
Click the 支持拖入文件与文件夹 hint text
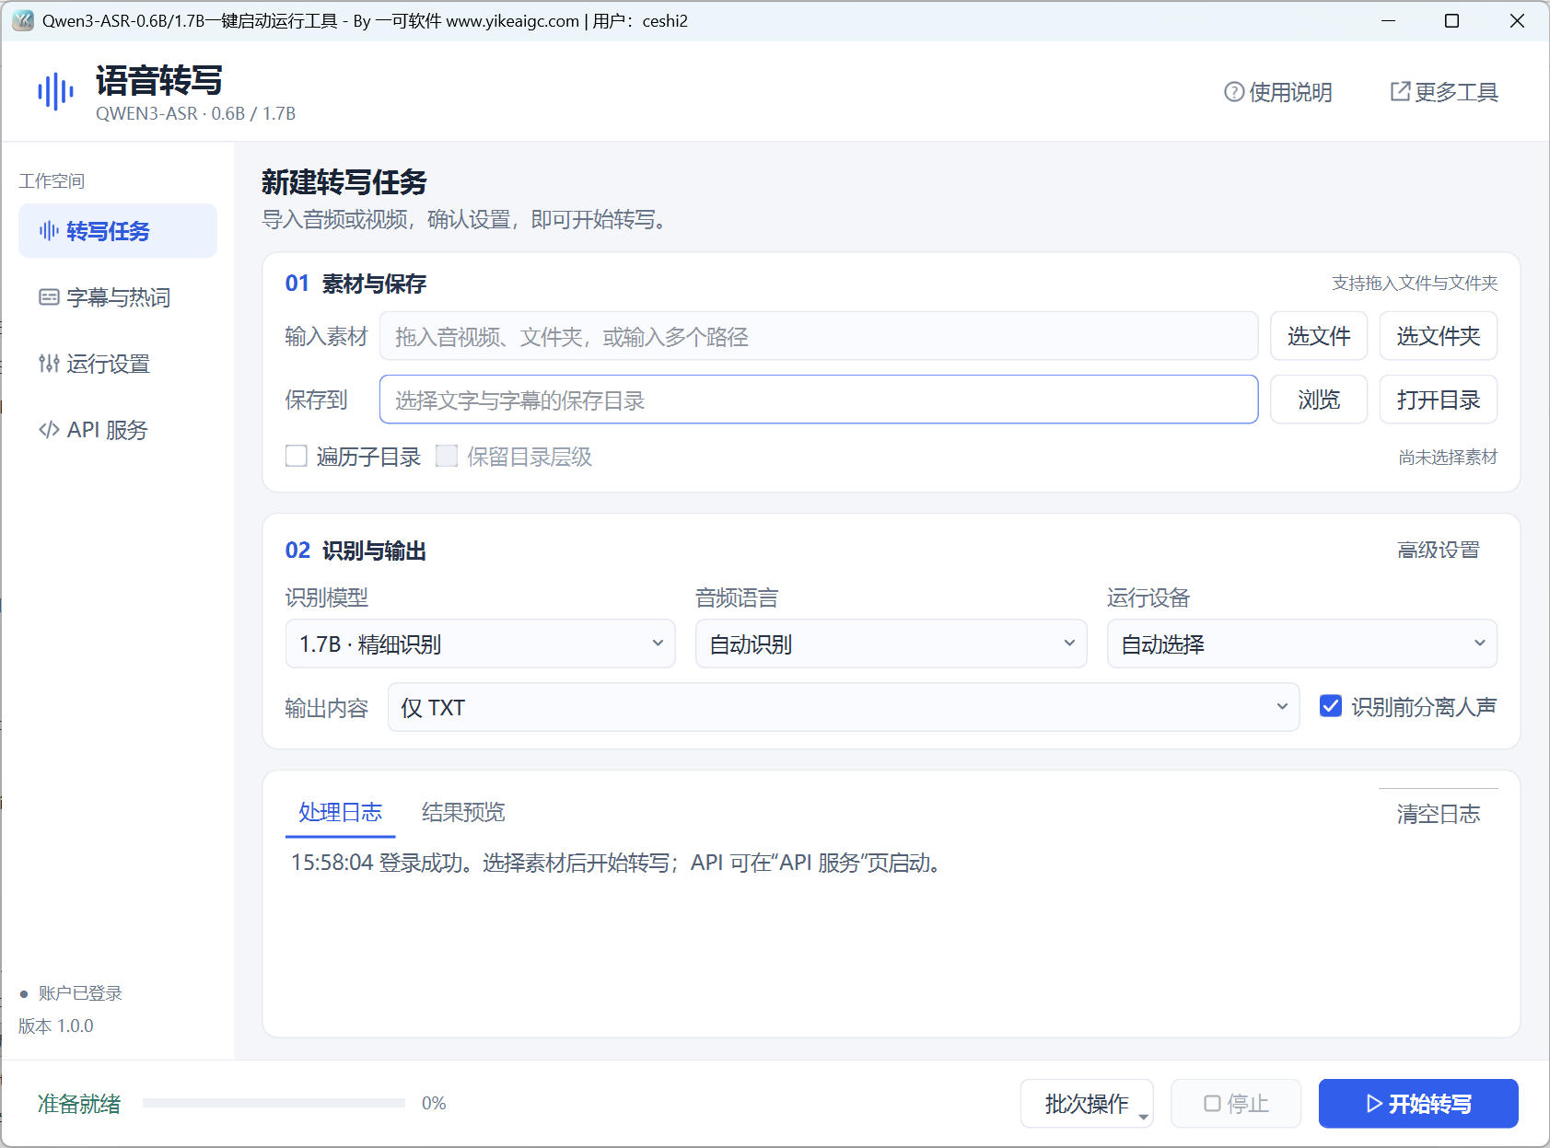click(x=1415, y=283)
